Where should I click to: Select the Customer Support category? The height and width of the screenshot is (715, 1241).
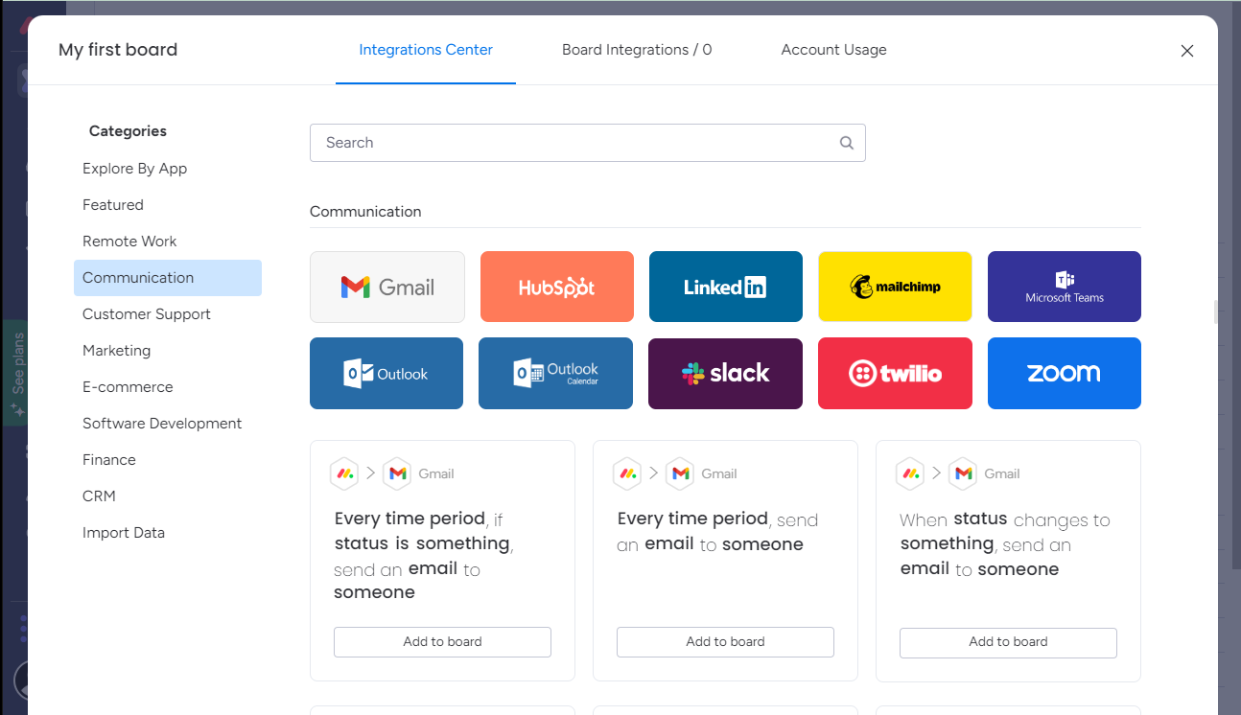(x=147, y=314)
